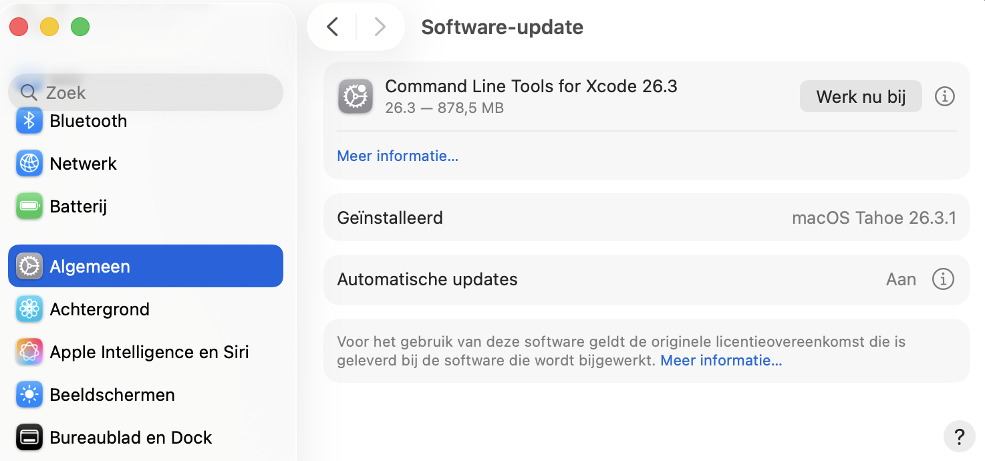Open Automatische updates details via the info icon
This screenshot has height=461, width=985.
943,279
